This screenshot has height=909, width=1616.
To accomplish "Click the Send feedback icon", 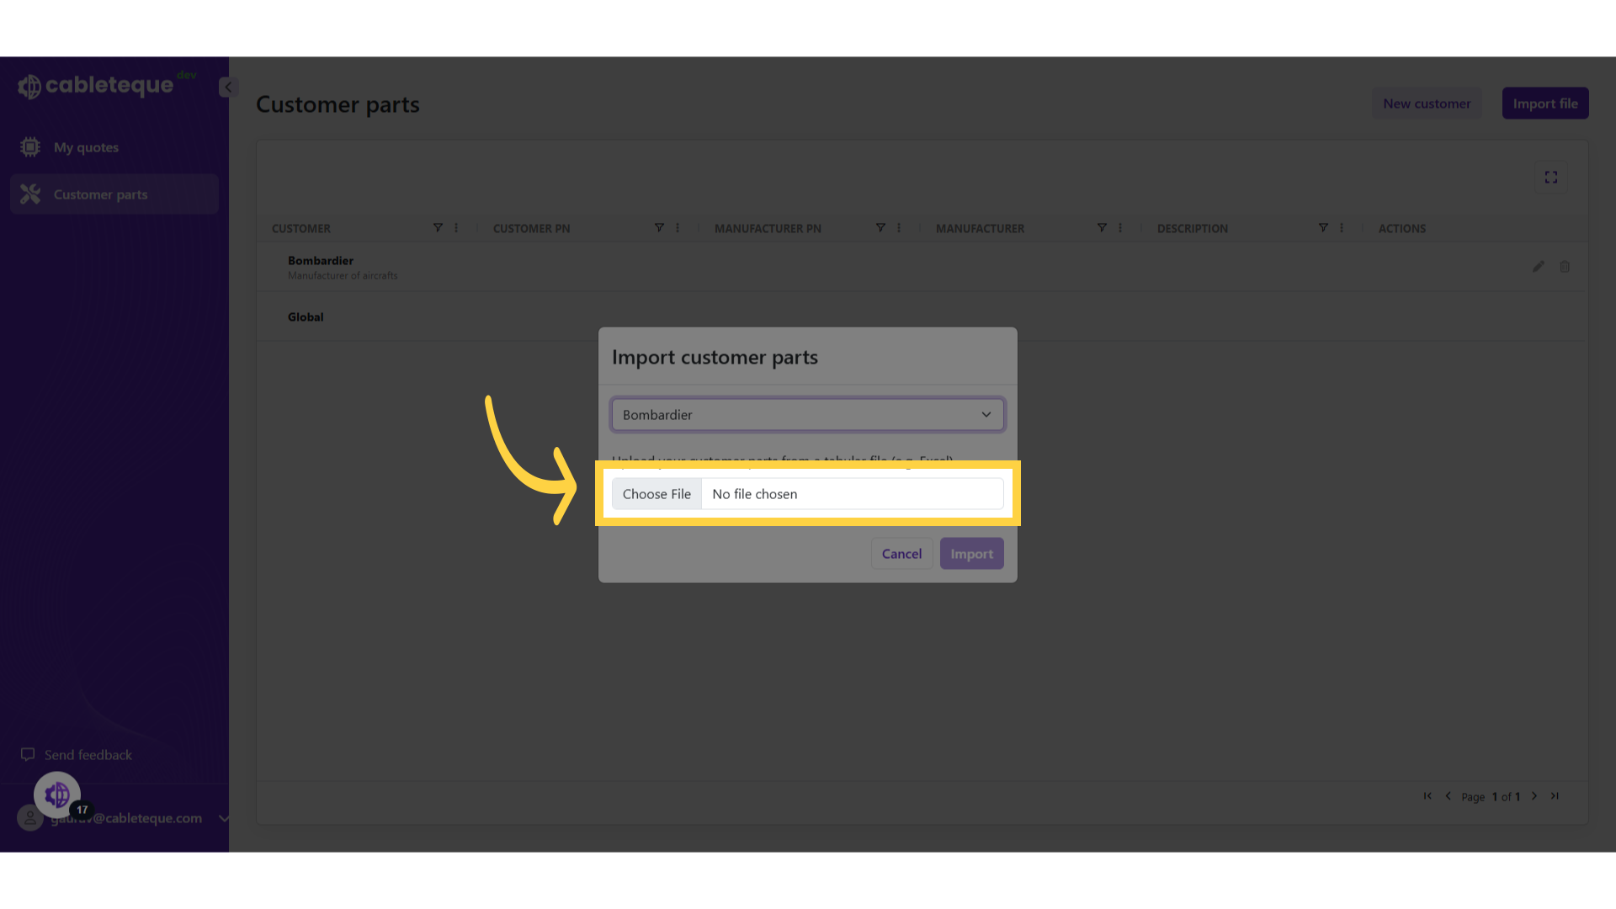I will coord(29,754).
